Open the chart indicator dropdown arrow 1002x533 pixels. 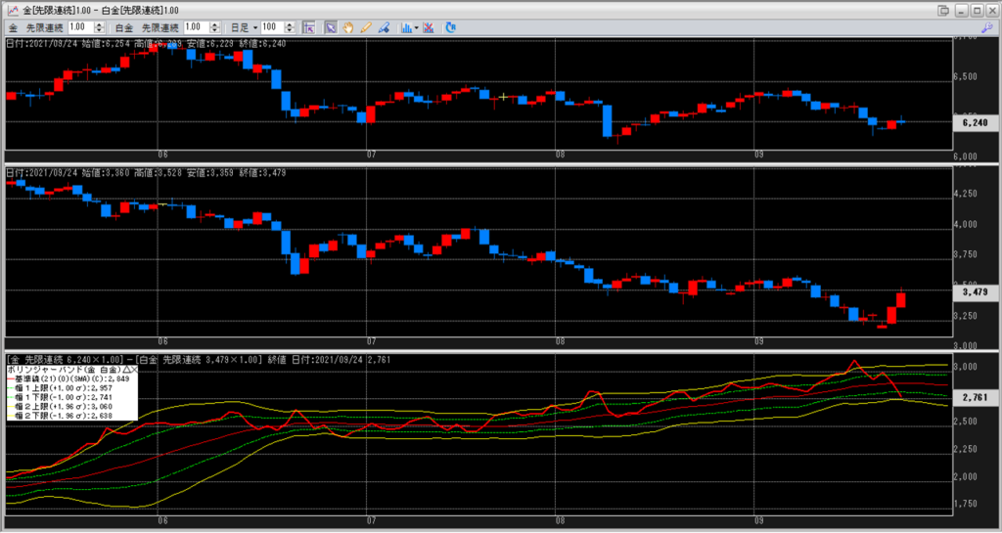[x=416, y=27]
